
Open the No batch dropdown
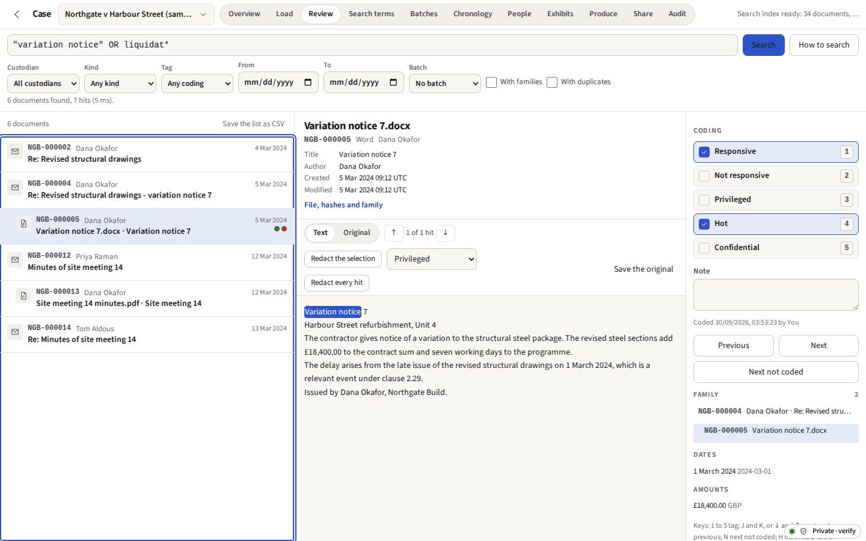pyautogui.click(x=445, y=84)
